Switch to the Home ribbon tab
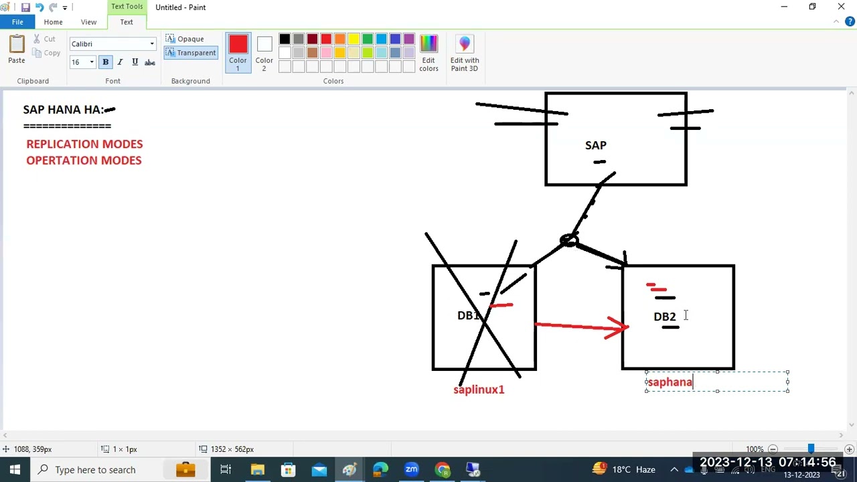857x482 pixels. pos(53,22)
